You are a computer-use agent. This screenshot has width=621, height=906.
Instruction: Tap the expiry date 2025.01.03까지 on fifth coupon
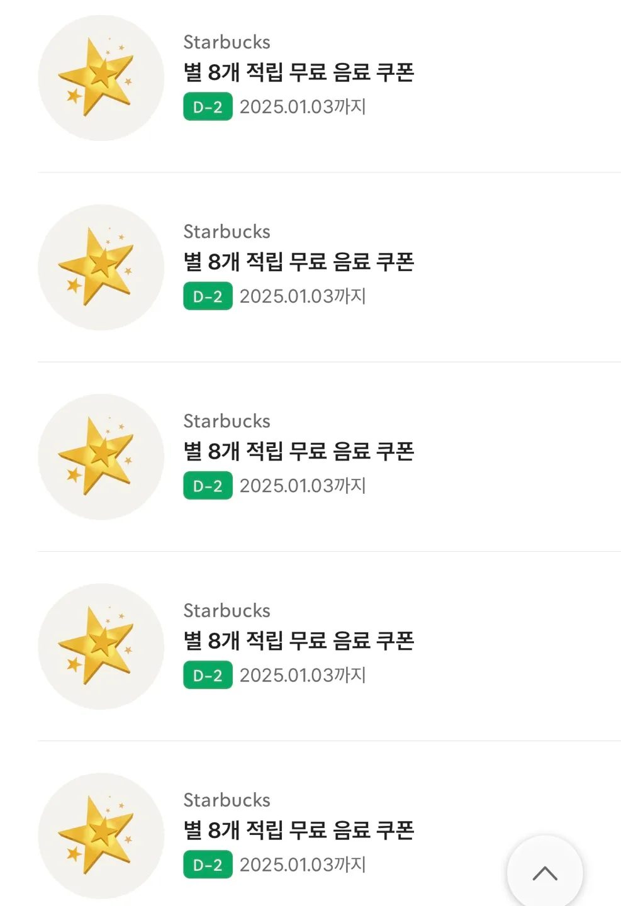[303, 864]
